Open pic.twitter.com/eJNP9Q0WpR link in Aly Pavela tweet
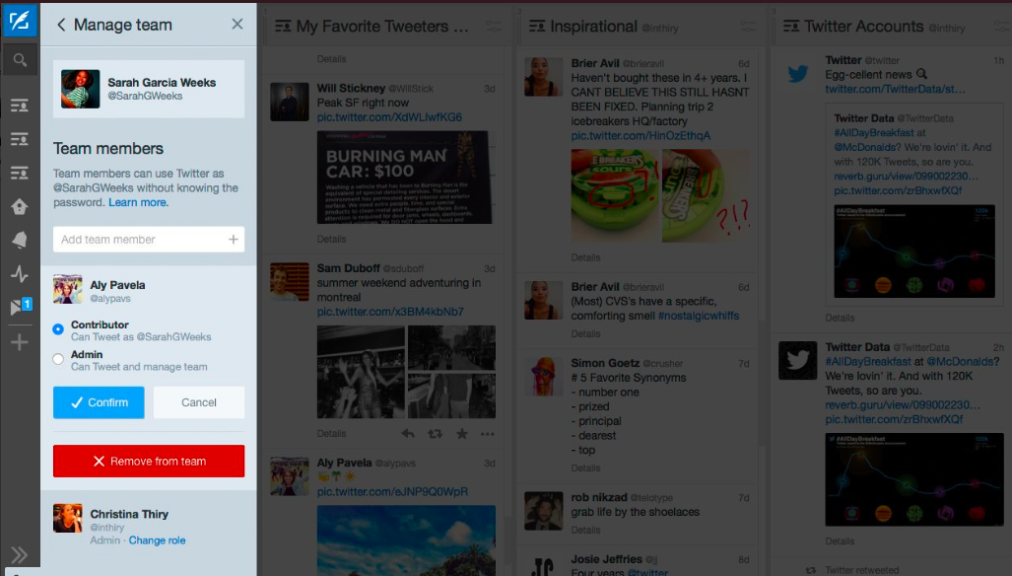The width and height of the screenshot is (1012, 576). (392, 492)
